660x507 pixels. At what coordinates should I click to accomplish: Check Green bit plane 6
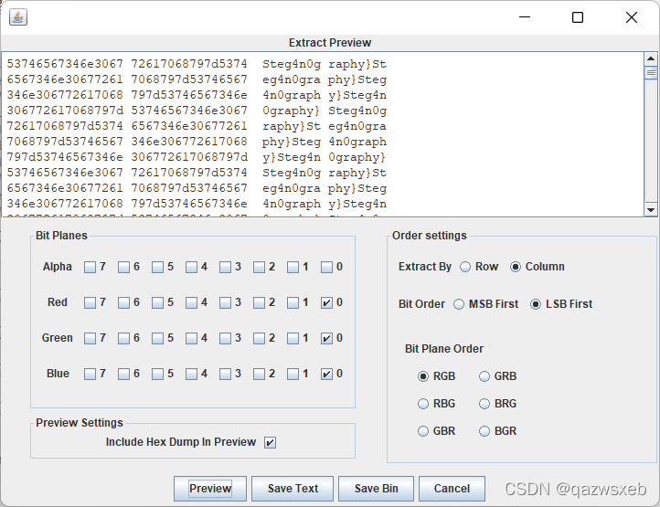[123, 338]
